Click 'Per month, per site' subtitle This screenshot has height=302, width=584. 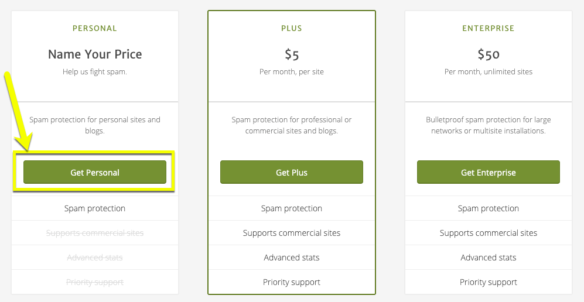pos(292,72)
